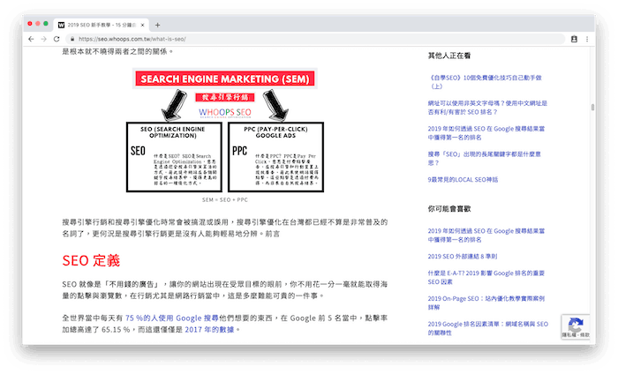The image size is (618, 374).
Task: Click the reCAPTCHA badge icon
Action: 576,326
